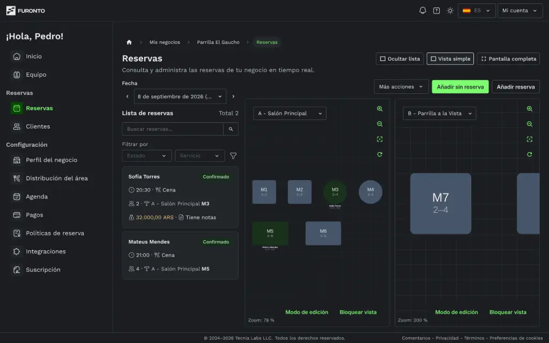Viewport: 549px width, 343px height.
Task: Expand the Más acciones dropdown
Action: pos(401,87)
